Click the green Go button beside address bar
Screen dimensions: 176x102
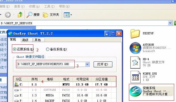175,23
